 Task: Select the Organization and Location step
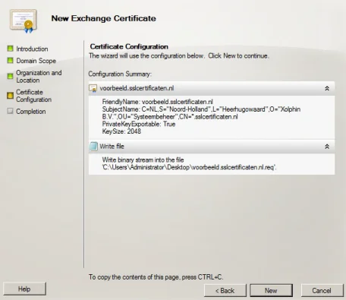pos(39,77)
